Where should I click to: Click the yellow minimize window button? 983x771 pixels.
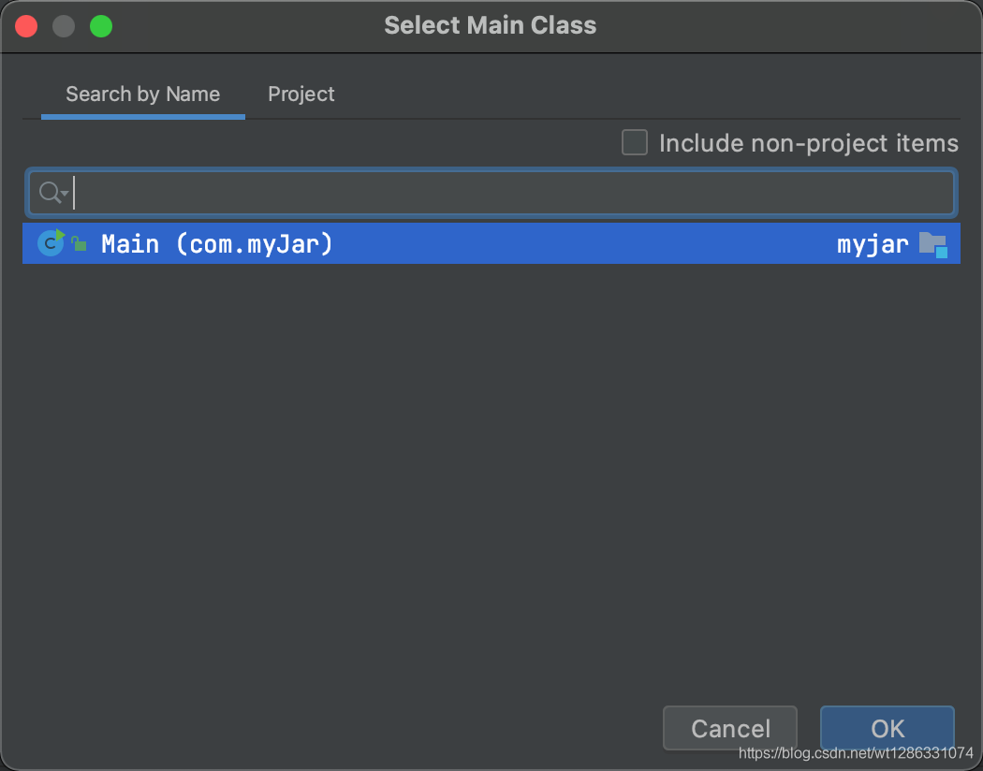click(x=64, y=26)
